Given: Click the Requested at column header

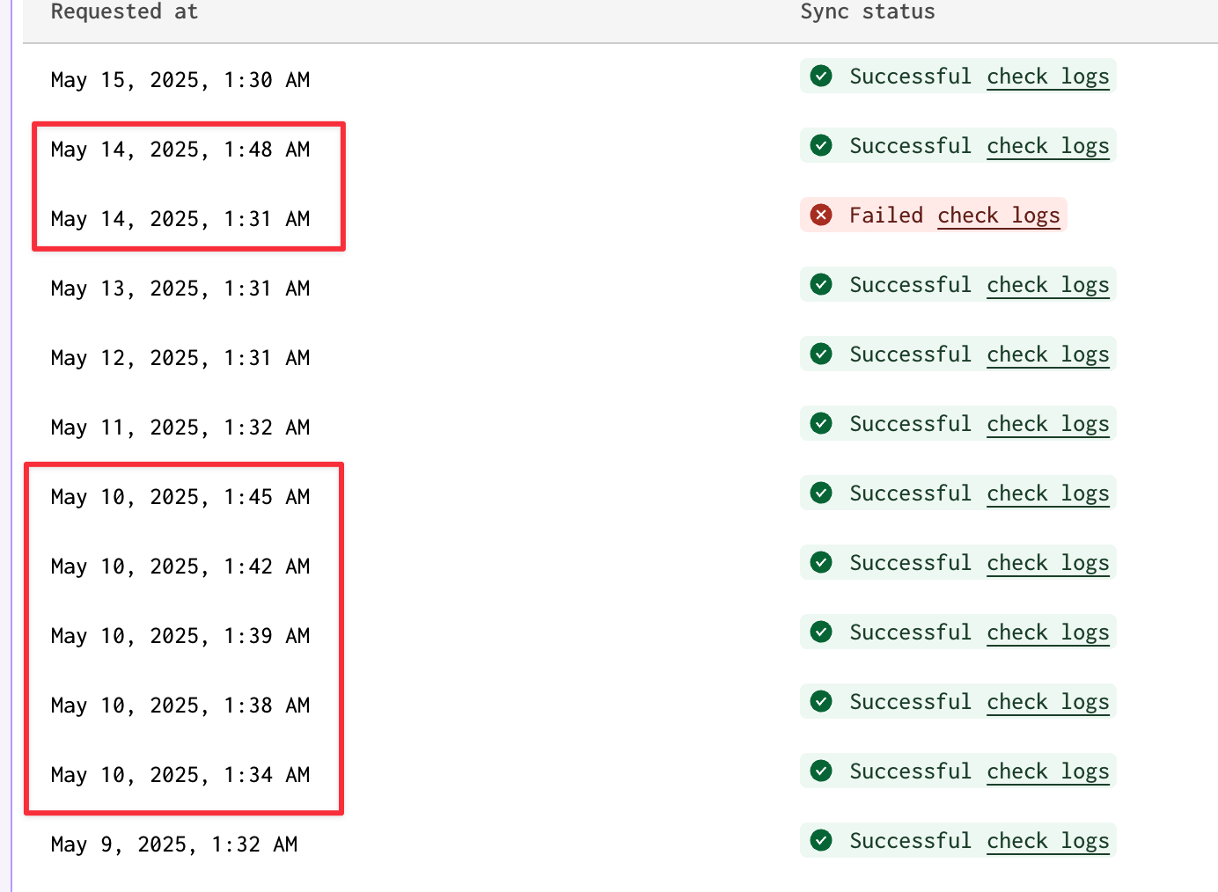Looking at the screenshot, I should (x=124, y=12).
